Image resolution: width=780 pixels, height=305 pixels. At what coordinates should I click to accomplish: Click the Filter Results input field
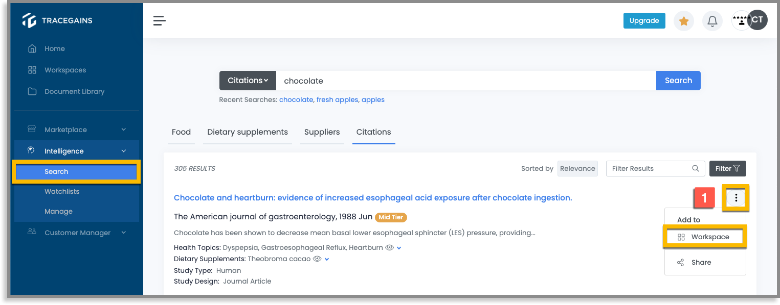[x=654, y=168]
